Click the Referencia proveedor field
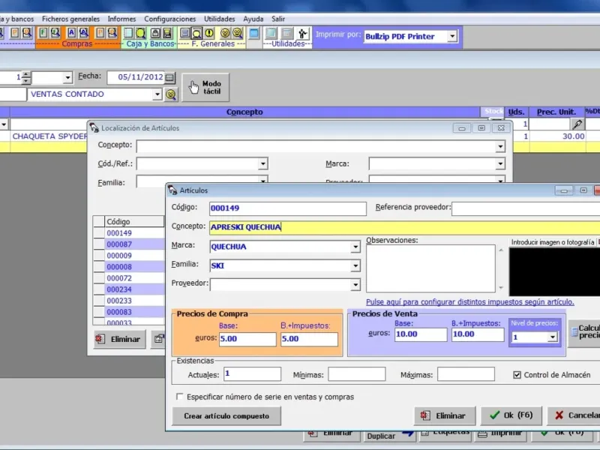This screenshot has height=450, width=600. pyautogui.click(x=526, y=208)
